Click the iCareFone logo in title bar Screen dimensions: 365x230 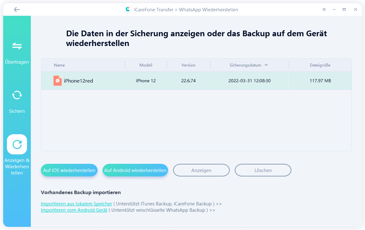click(x=127, y=9)
